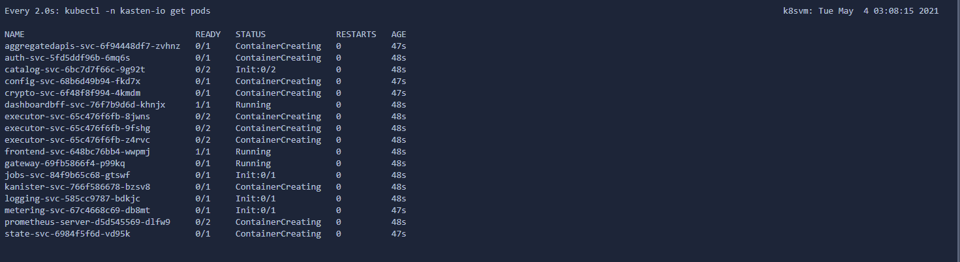Click the RESTARTS column header
960x262 pixels.
click(x=356, y=35)
